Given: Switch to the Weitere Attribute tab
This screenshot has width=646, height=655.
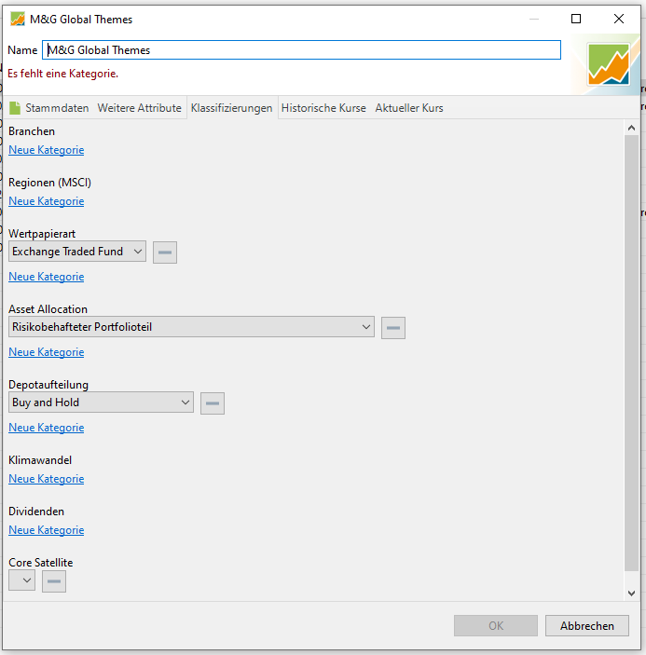Looking at the screenshot, I should (139, 108).
